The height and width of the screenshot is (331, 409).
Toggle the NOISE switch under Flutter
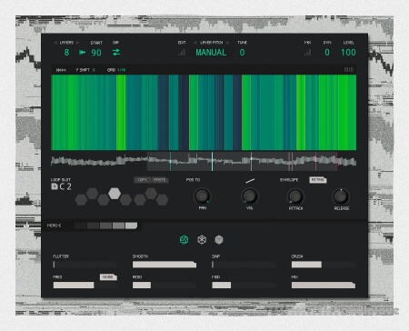point(108,277)
